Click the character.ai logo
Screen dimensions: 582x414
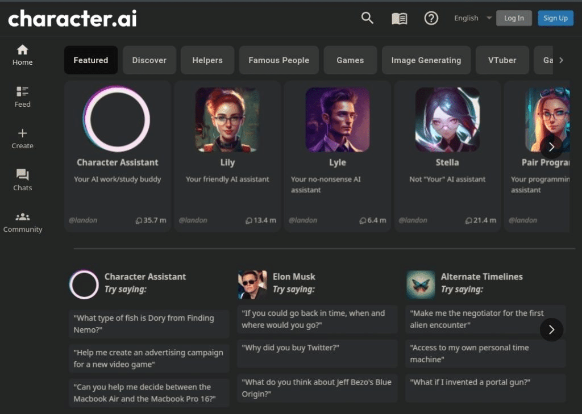[x=72, y=19]
